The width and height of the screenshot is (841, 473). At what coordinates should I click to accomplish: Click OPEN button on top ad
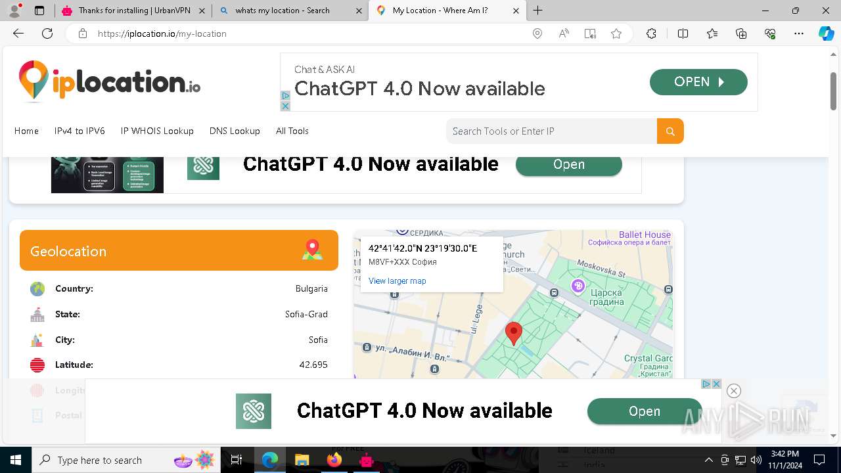[698, 82]
